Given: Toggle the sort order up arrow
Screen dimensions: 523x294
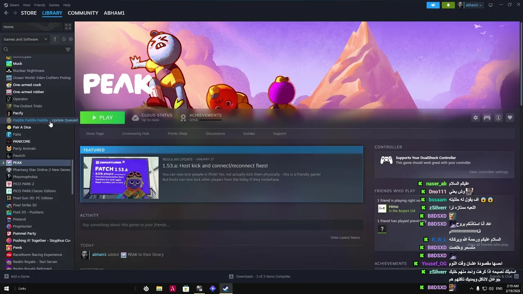Looking at the screenshot, I should (55, 39).
